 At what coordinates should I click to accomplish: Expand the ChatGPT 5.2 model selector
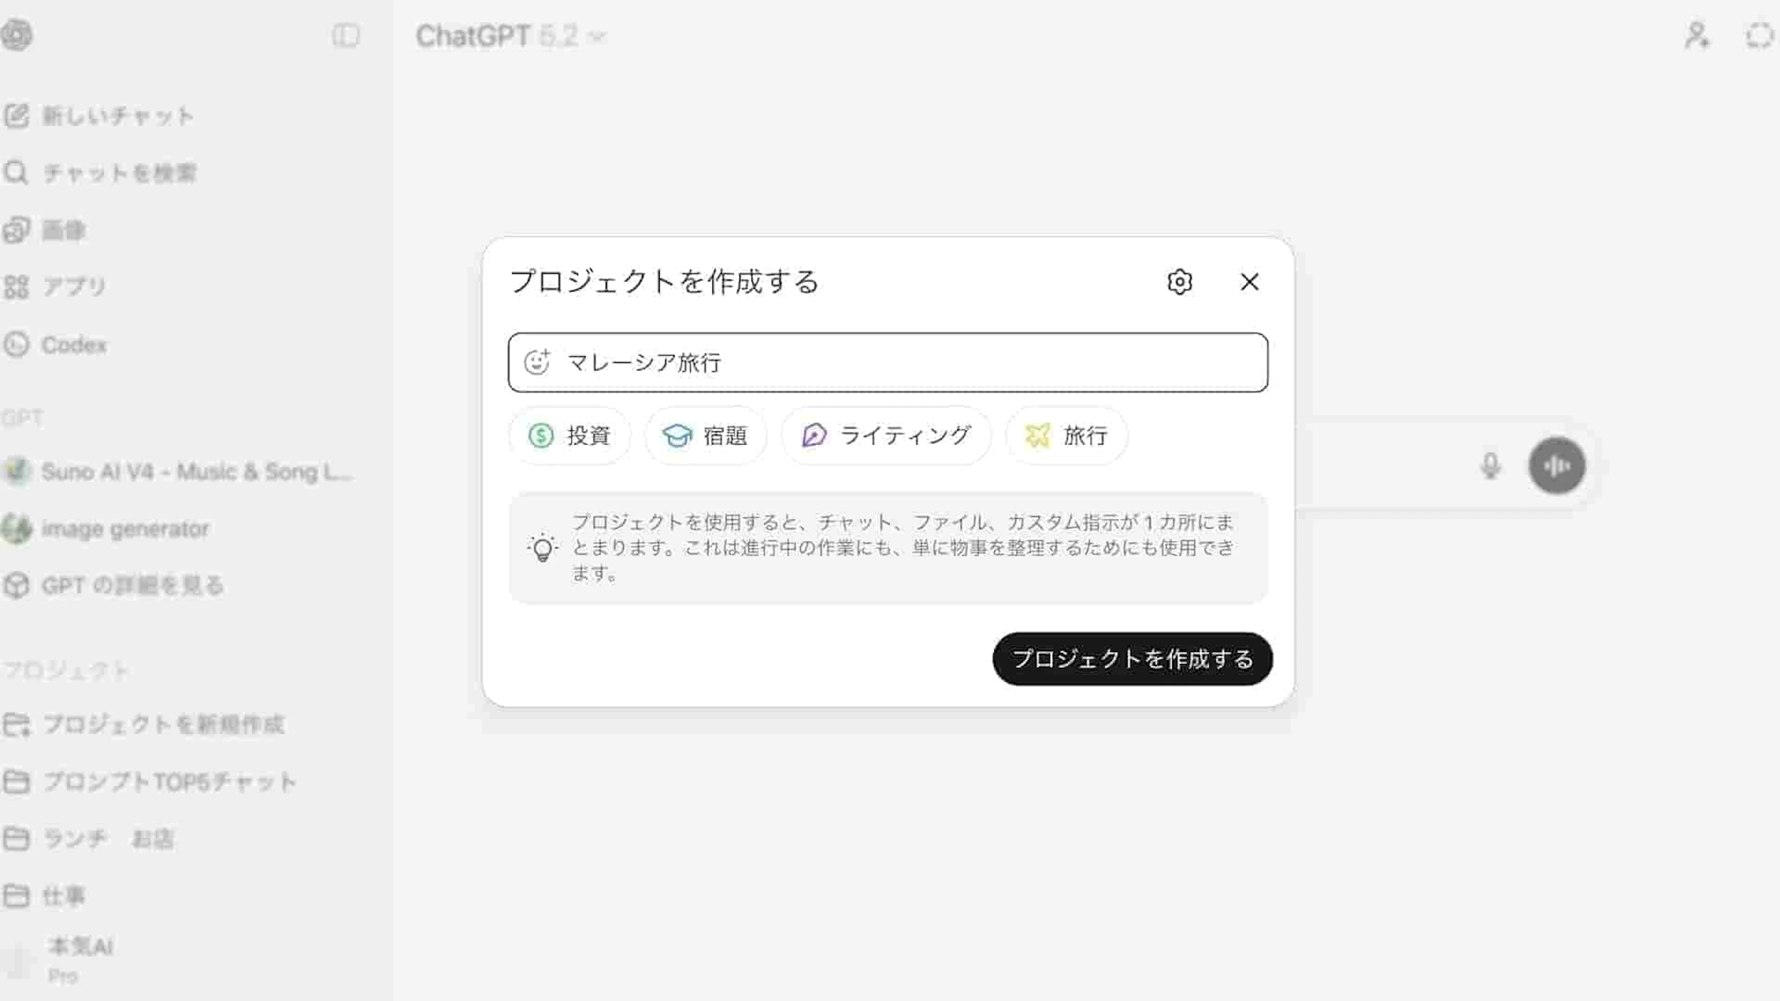click(511, 36)
